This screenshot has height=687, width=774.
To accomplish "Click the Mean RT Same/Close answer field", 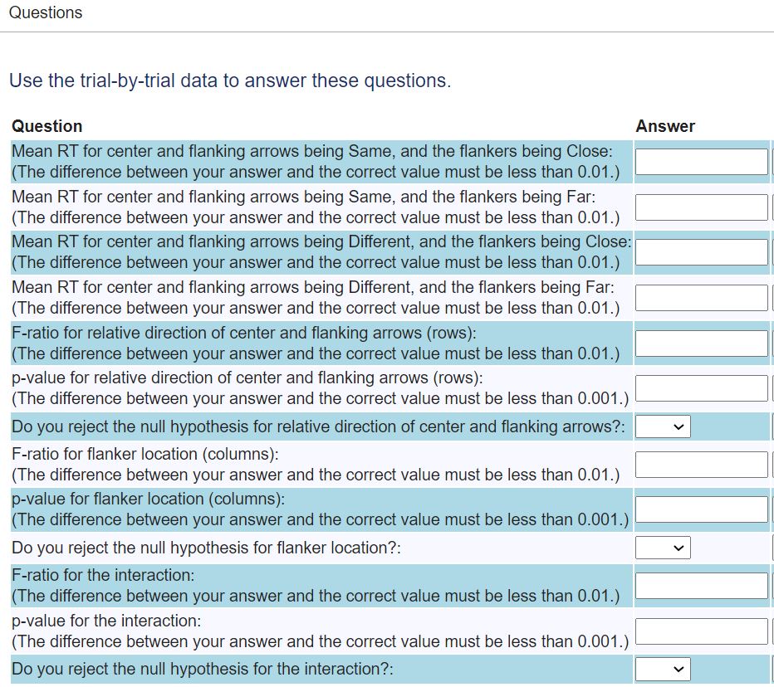I will tap(702, 162).
